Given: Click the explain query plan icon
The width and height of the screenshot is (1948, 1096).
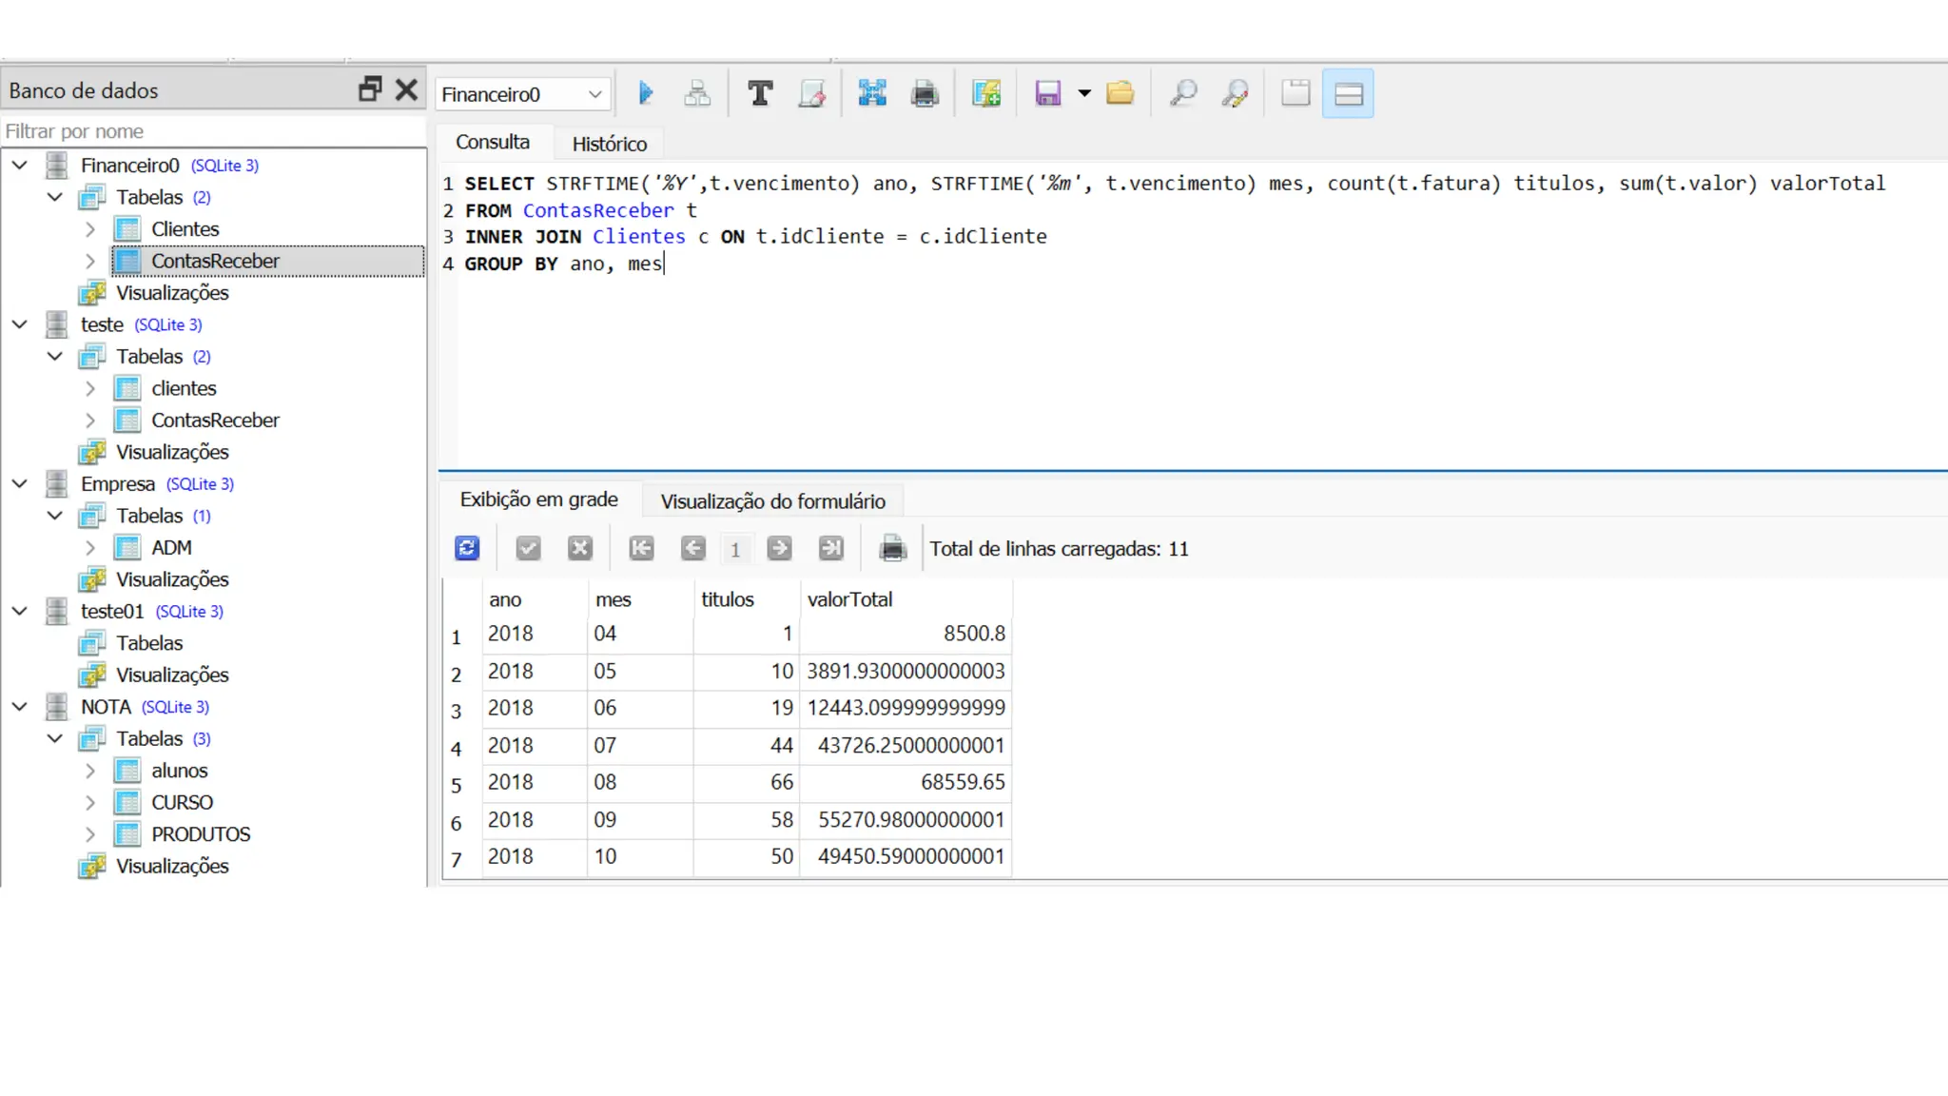Looking at the screenshot, I should point(697,93).
